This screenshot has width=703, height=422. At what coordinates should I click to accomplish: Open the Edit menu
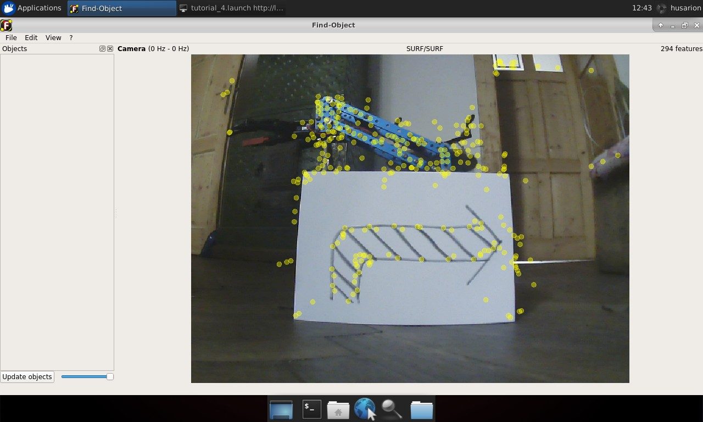click(31, 37)
